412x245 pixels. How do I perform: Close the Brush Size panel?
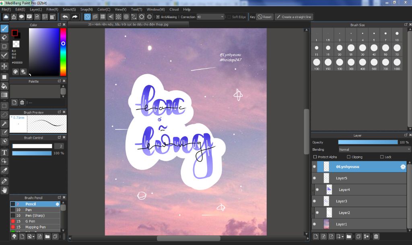[410, 25]
